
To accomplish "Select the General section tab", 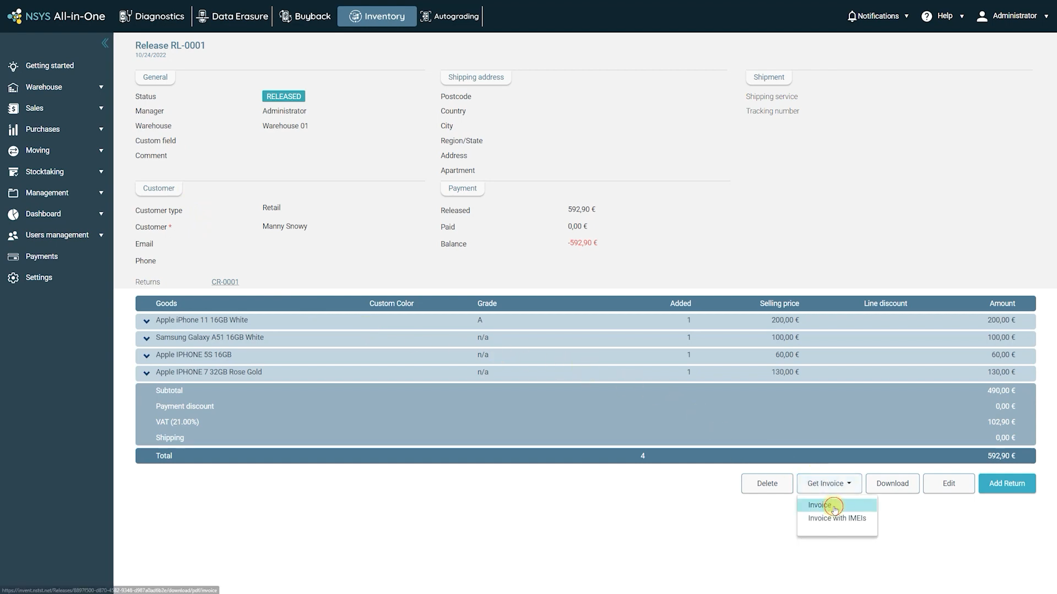I will click(x=155, y=77).
